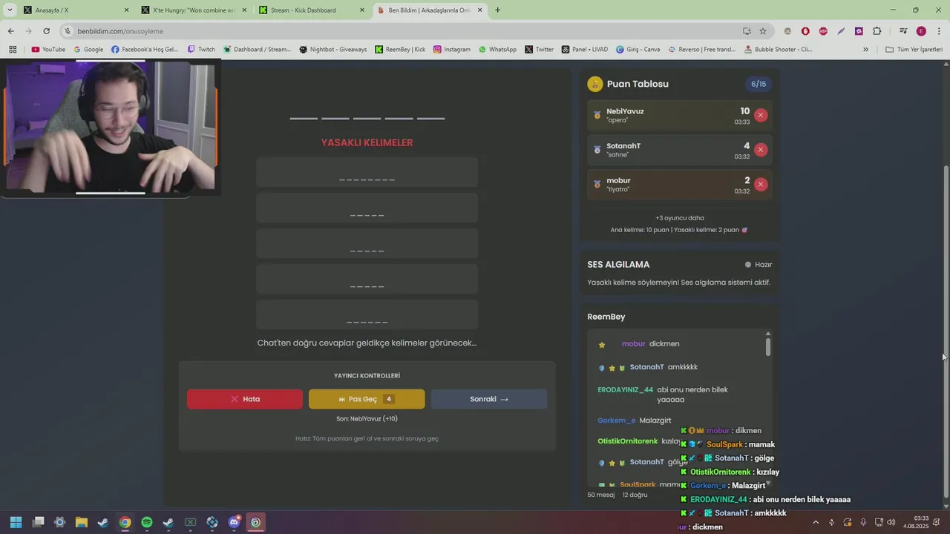Remove SotanahT's score with red X

point(760,150)
